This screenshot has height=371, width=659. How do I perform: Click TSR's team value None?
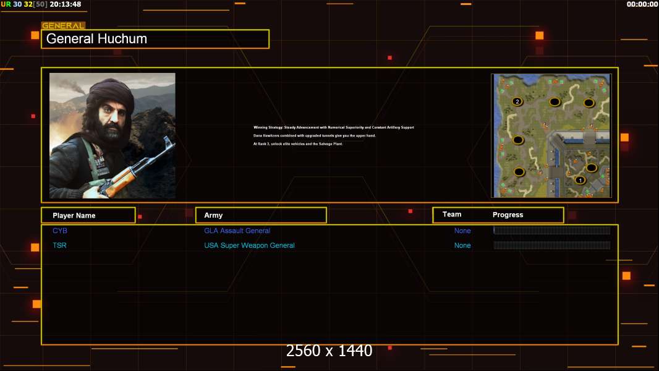click(x=462, y=245)
